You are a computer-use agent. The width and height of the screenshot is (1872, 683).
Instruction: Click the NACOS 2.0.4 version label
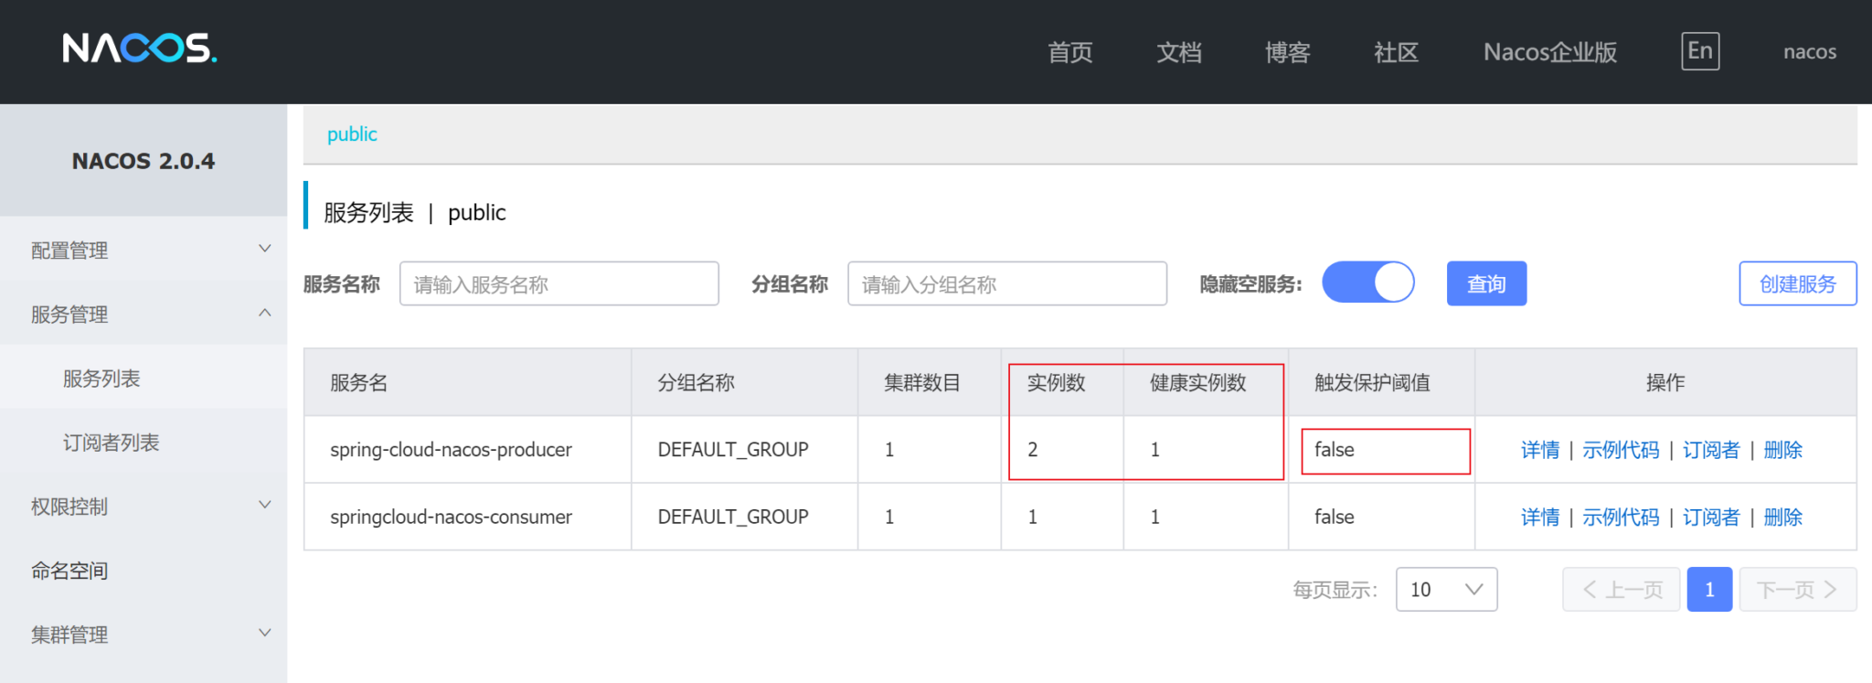tap(144, 161)
